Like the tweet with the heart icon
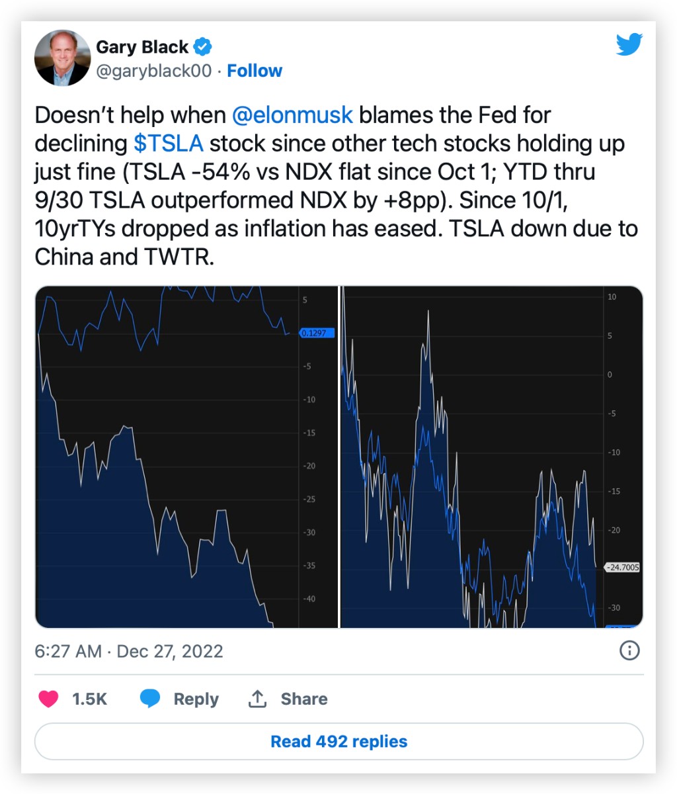Screen dimensions: 677x794 (48, 699)
